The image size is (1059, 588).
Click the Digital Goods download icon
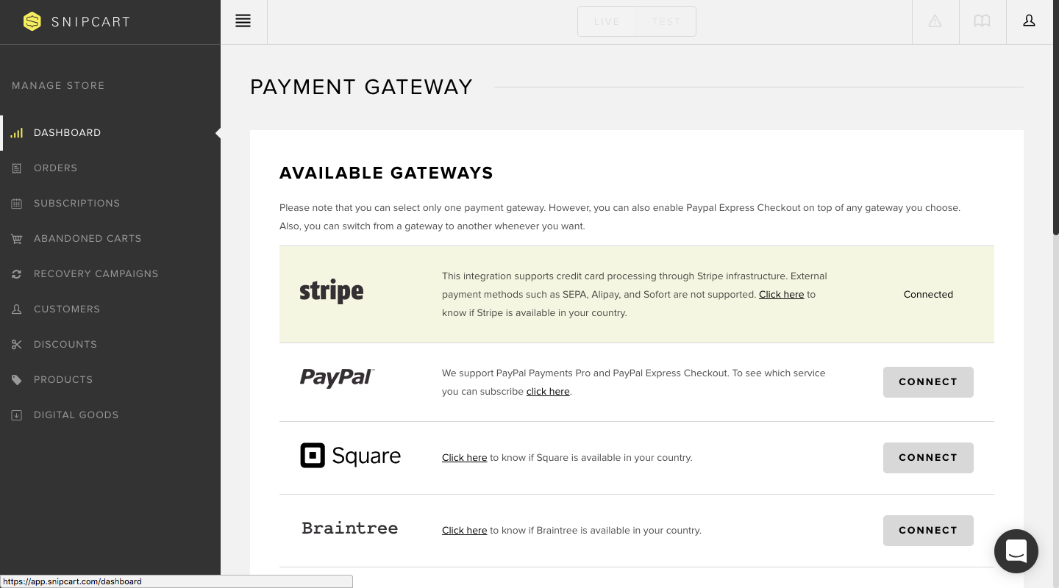tap(17, 415)
